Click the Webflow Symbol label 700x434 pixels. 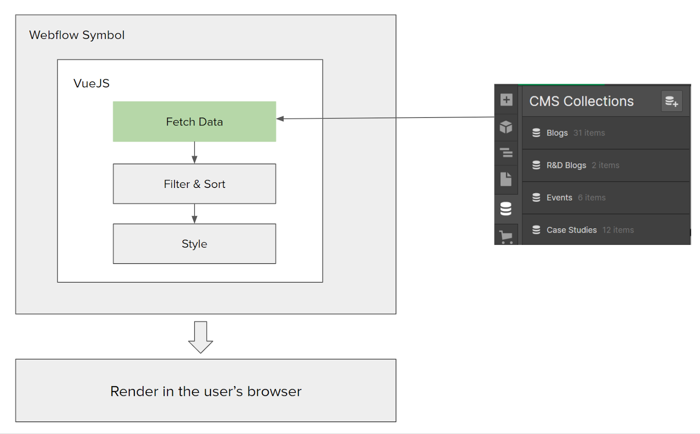pos(77,35)
